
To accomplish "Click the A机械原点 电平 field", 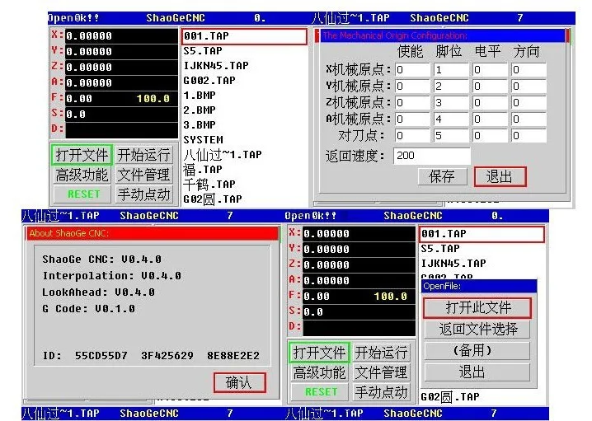I will [x=490, y=119].
